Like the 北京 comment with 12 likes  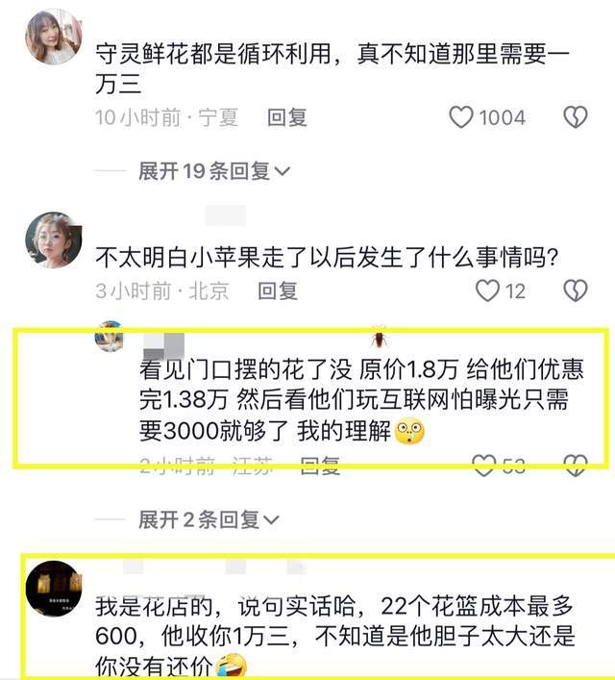tap(487, 290)
